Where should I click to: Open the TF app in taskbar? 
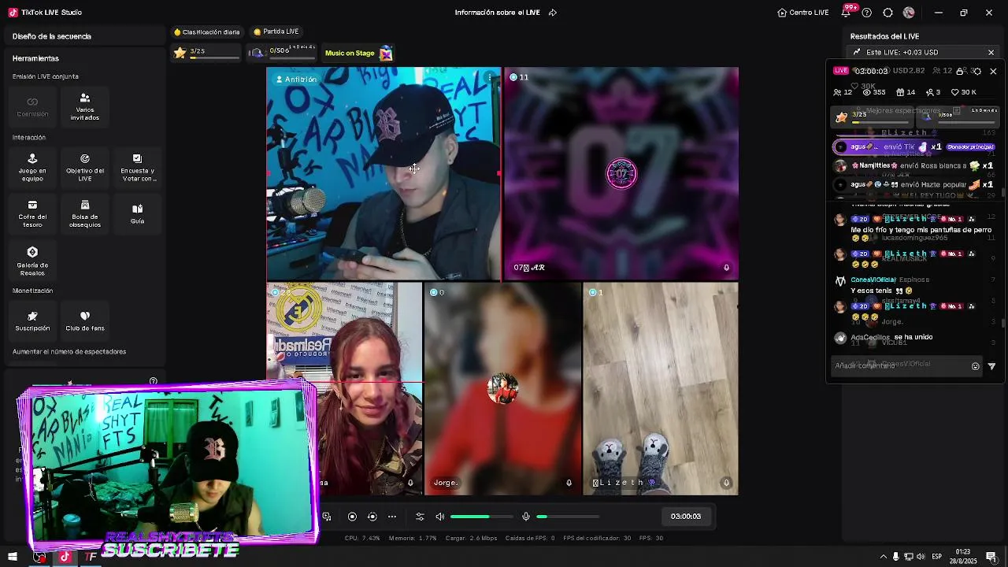(91, 557)
